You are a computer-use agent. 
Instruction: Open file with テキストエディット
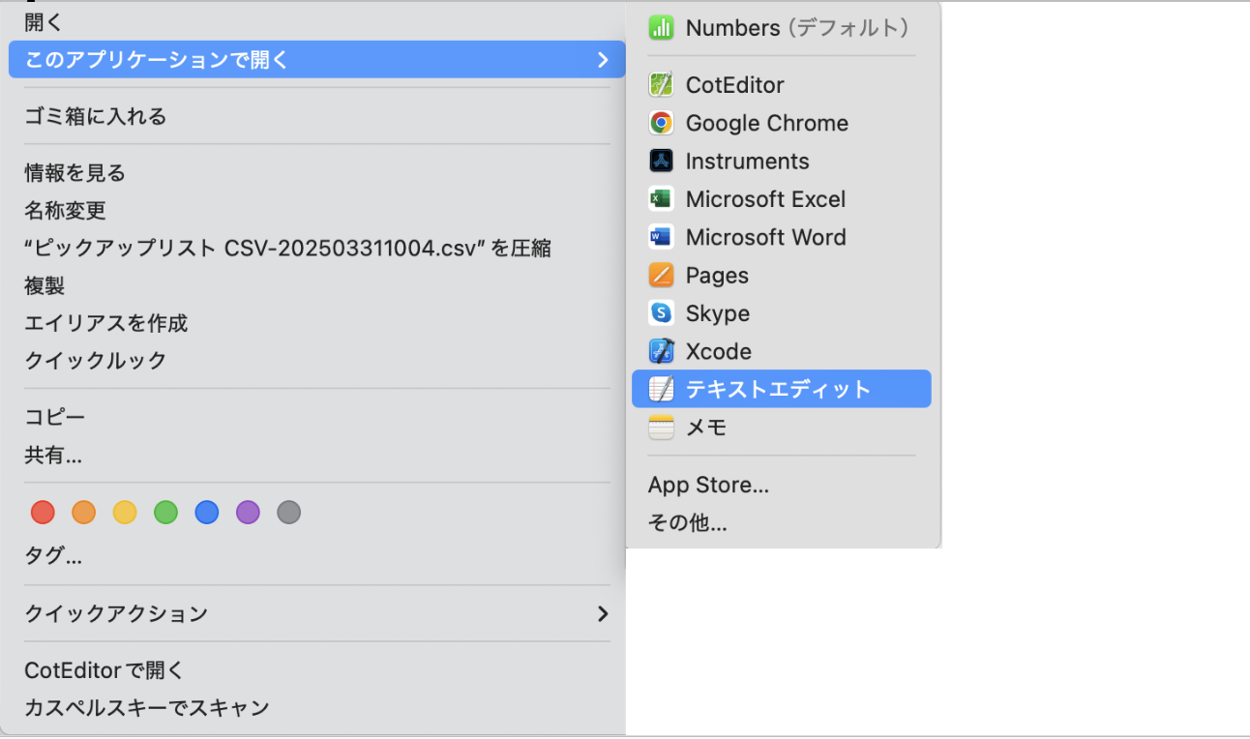(782, 389)
